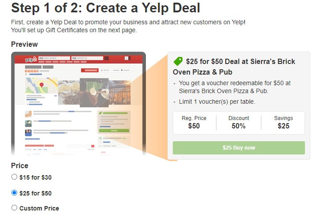Click the map thumbnail in the preview
Screen dimensions: 320x218
[41, 86]
